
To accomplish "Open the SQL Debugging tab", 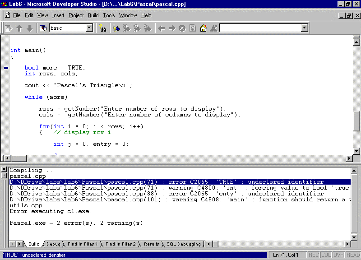I will coord(184,244).
